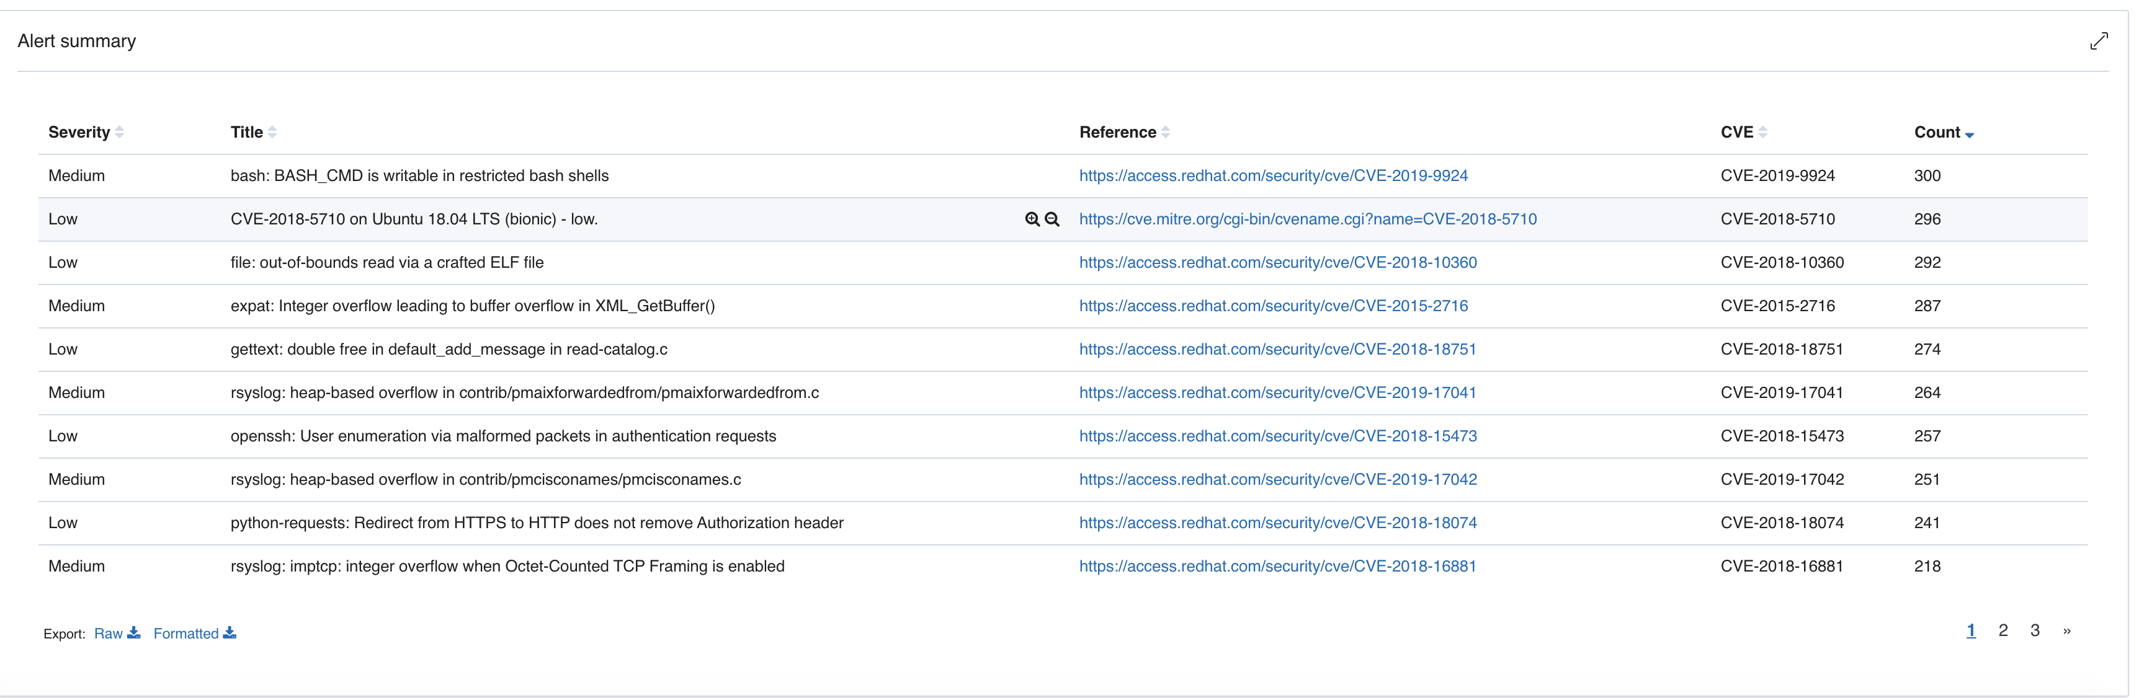Click the filter-for-value magnifier plus icon
2139x698 pixels.
pos(1032,219)
